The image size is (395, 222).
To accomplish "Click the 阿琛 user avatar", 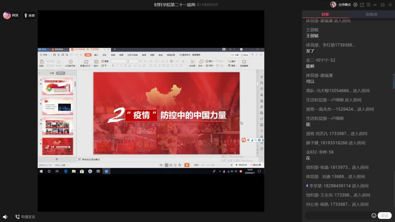I will pos(7,15).
